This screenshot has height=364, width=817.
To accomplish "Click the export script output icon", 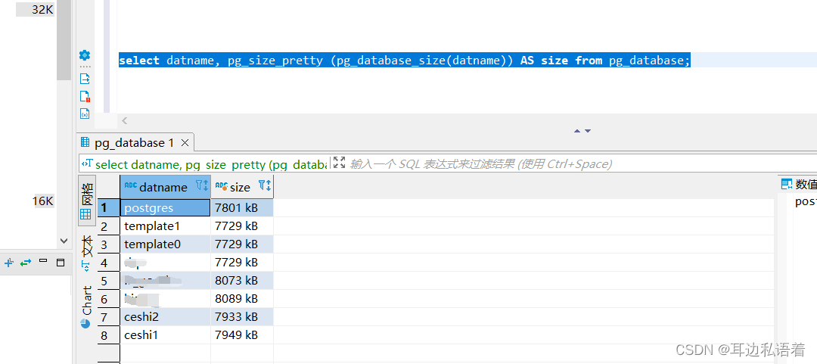I will [85, 79].
